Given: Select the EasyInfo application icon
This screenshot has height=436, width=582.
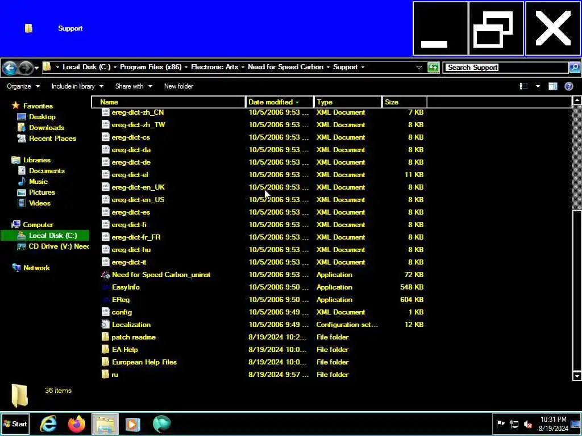Looking at the screenshot, I should tap(106, 287).
